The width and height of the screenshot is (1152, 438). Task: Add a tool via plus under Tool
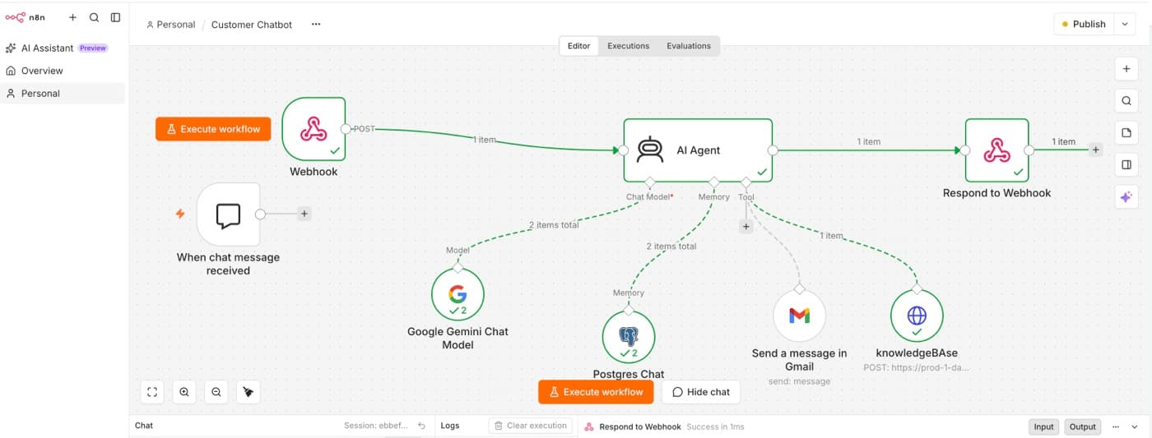pyautogui.click(x=746, y=226)
